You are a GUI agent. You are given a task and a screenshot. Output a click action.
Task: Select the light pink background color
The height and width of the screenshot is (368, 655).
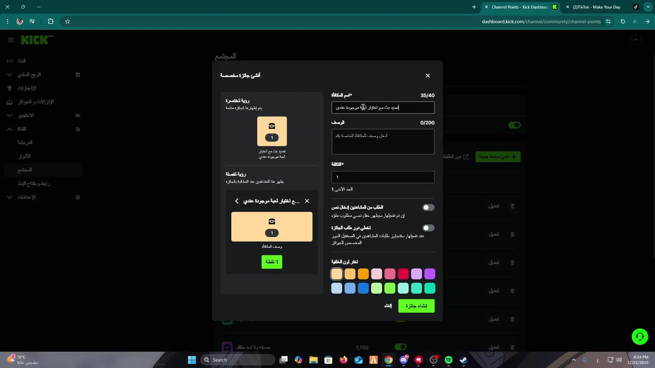[x=377, y=274]
